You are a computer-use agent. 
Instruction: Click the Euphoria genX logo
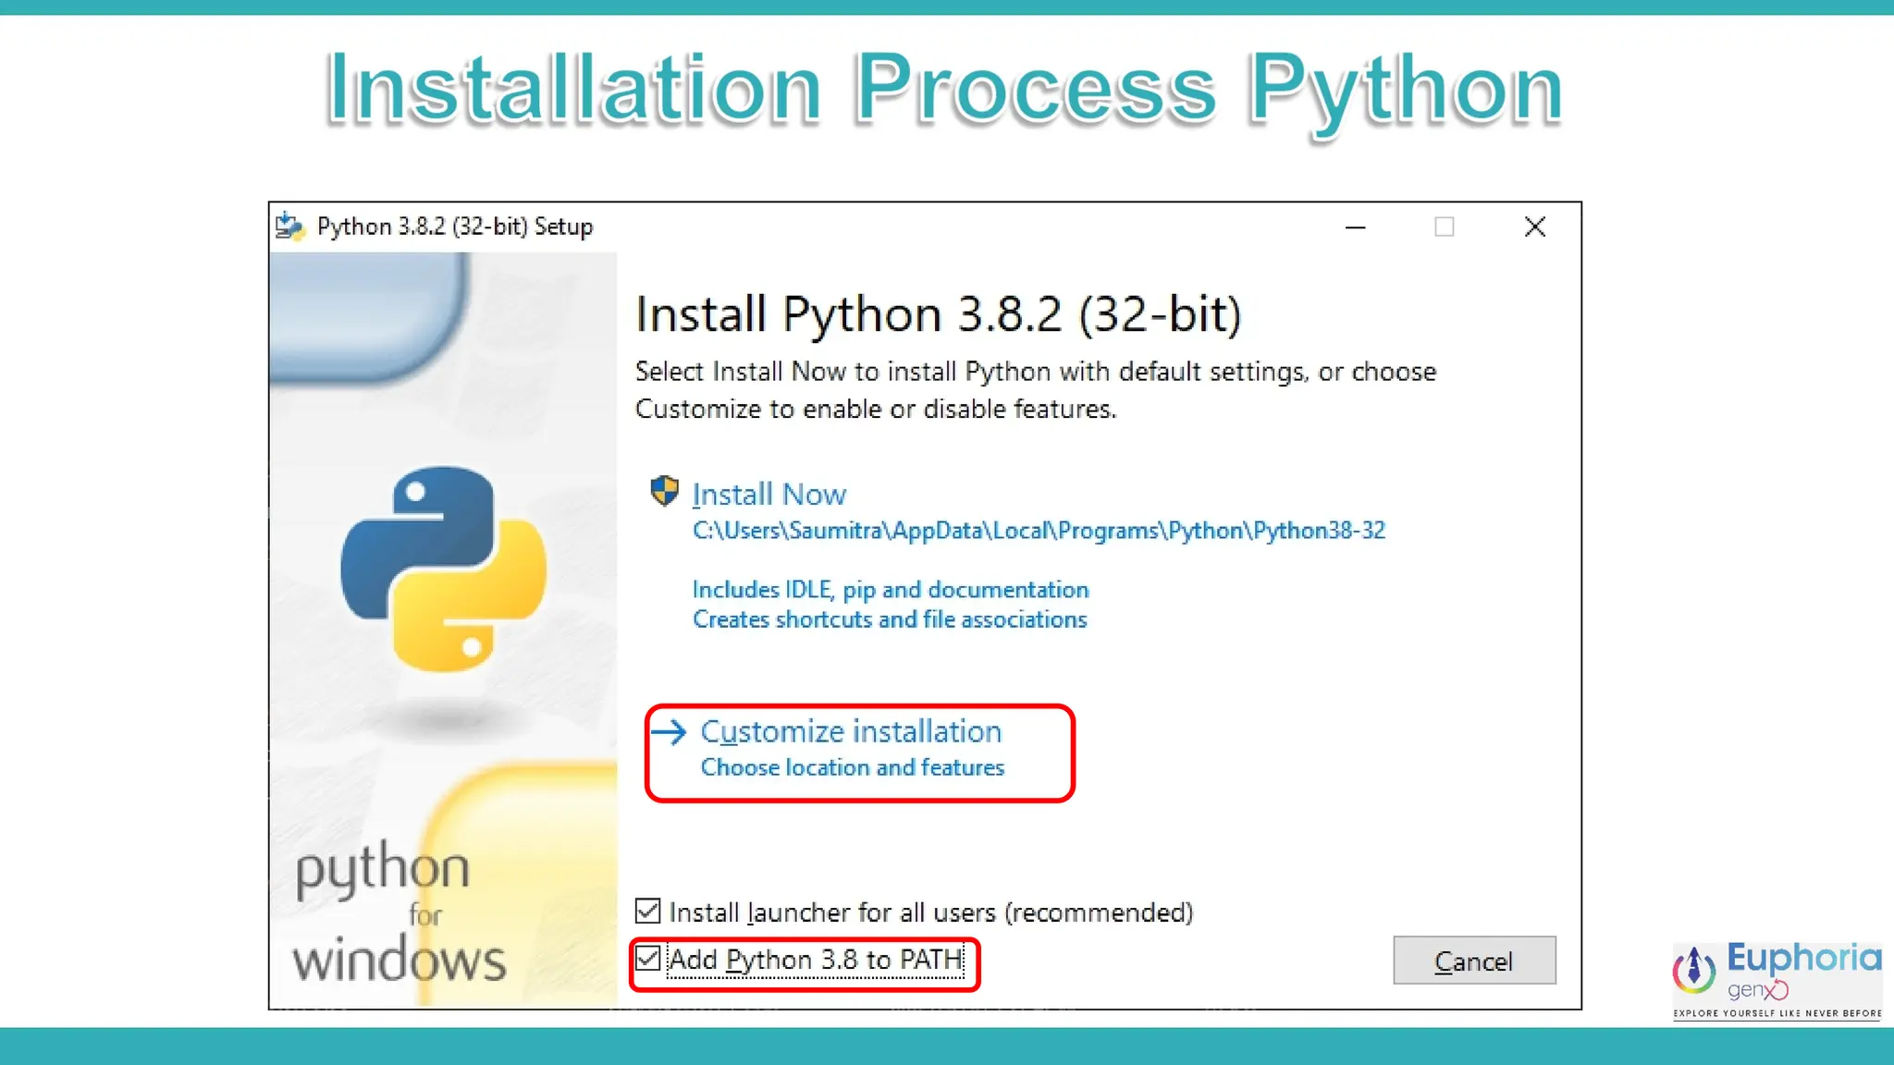point(1777,980)
